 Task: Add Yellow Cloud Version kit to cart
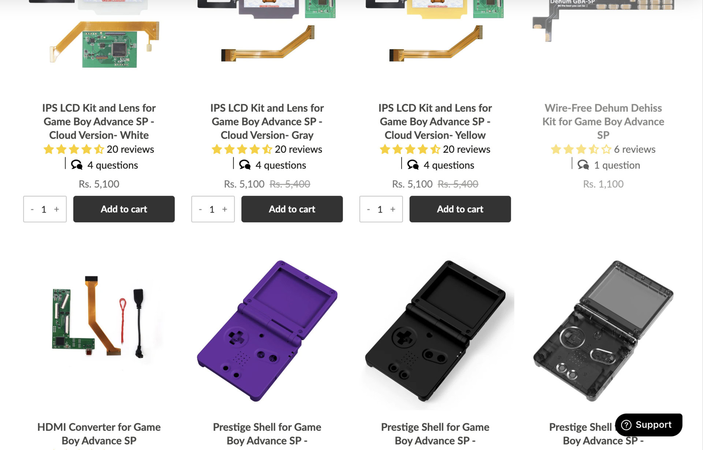click(x=460, y=209)
